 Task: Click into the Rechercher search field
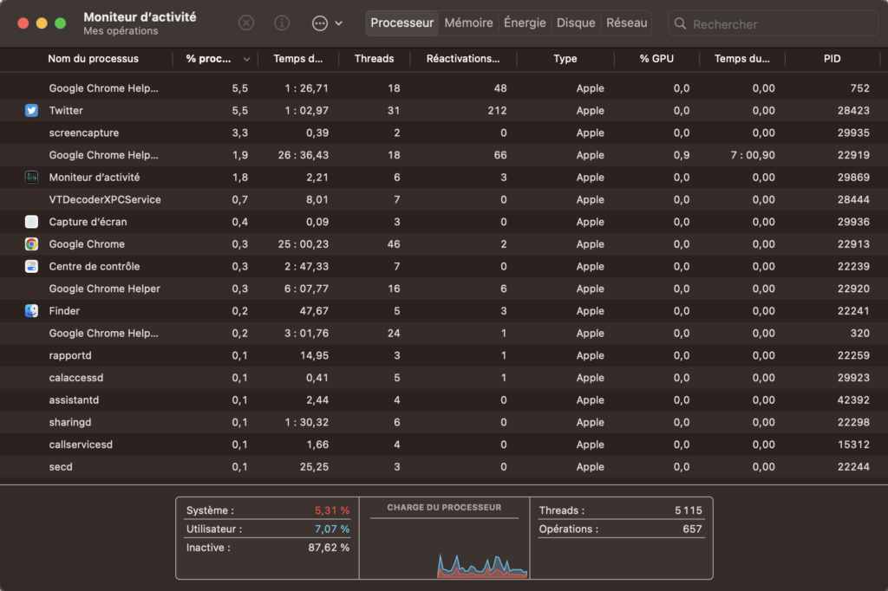[773, 23]
